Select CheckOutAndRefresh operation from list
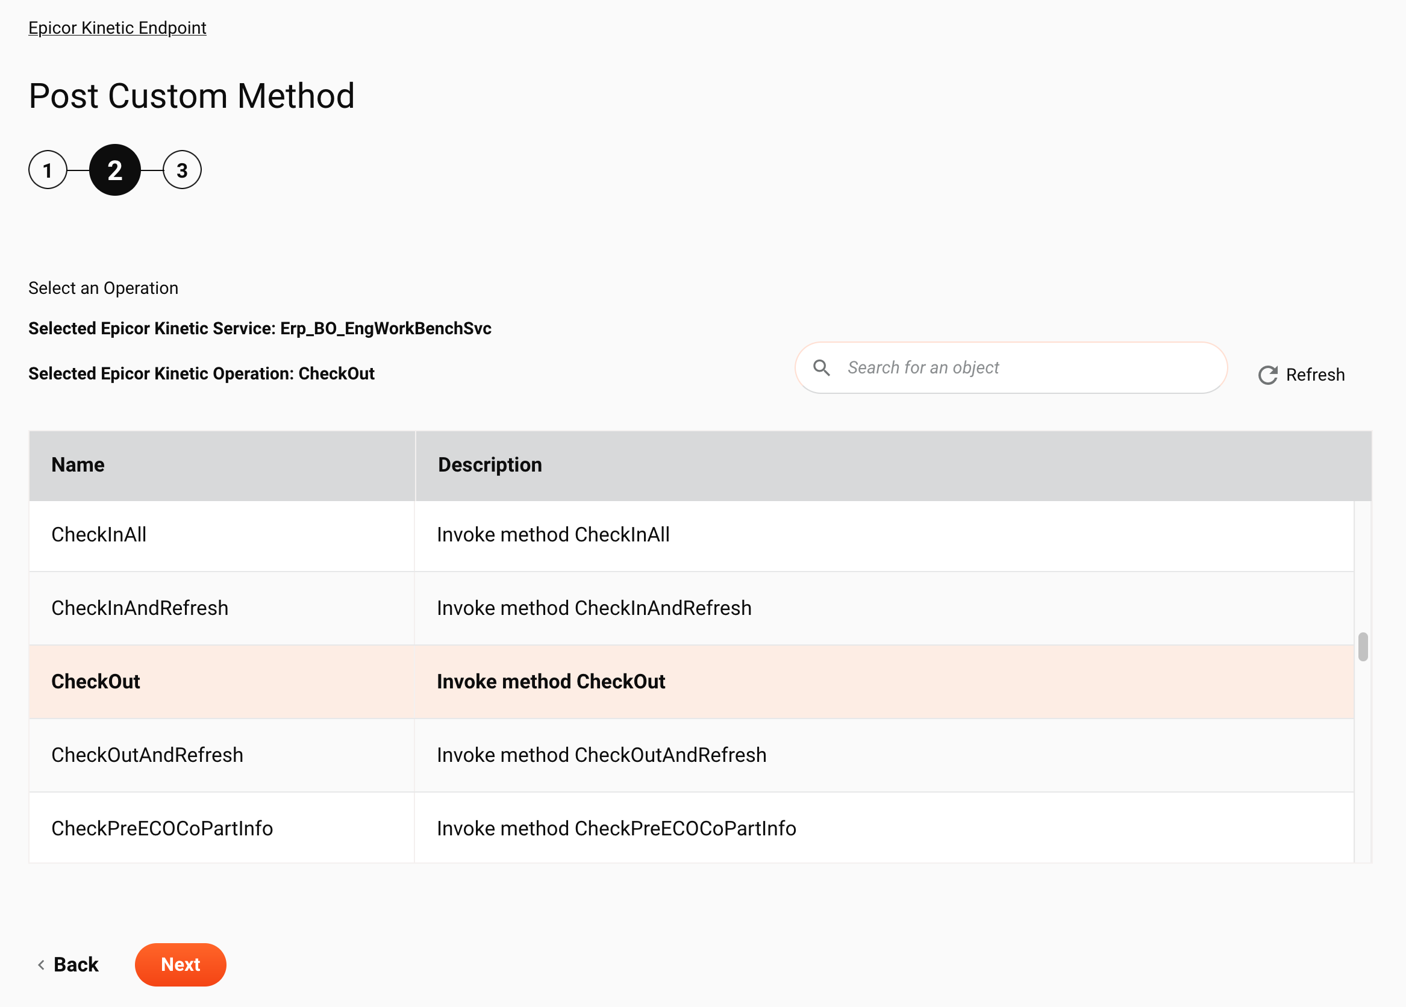The height and width of the screenshot is (1007, 1406). 147,755
